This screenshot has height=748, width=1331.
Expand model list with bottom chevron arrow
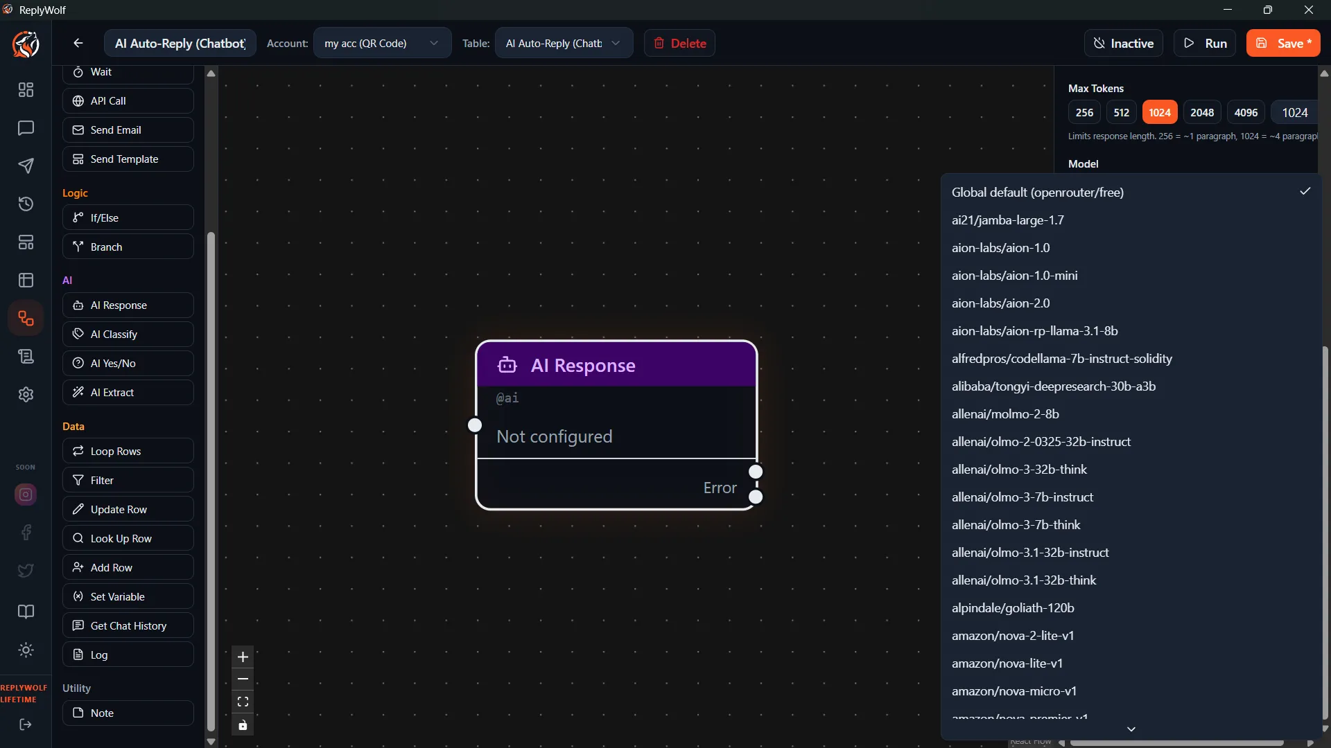tap(1131, 729)
